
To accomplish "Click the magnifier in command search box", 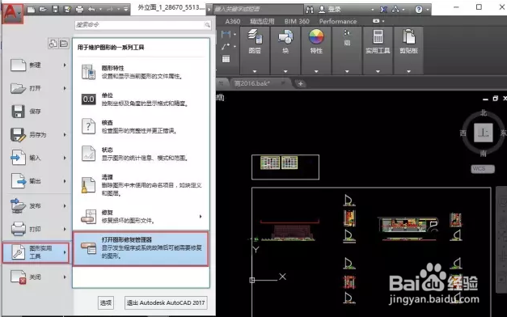I will tap(207, 25).
